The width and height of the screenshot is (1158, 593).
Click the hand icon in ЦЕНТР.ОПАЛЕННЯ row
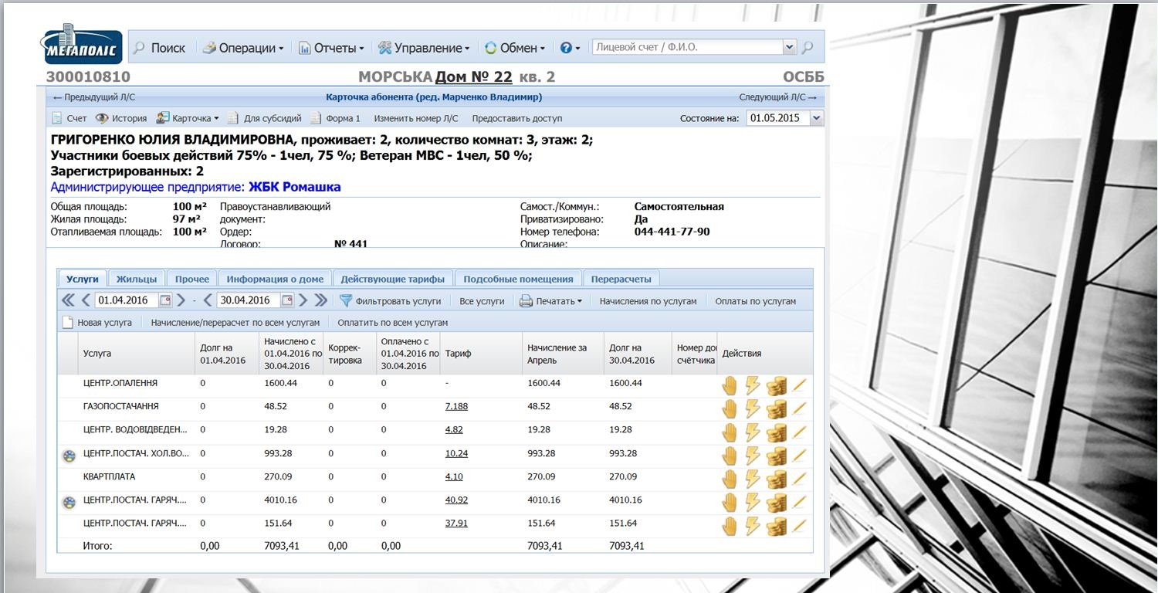tap(730, 385)
